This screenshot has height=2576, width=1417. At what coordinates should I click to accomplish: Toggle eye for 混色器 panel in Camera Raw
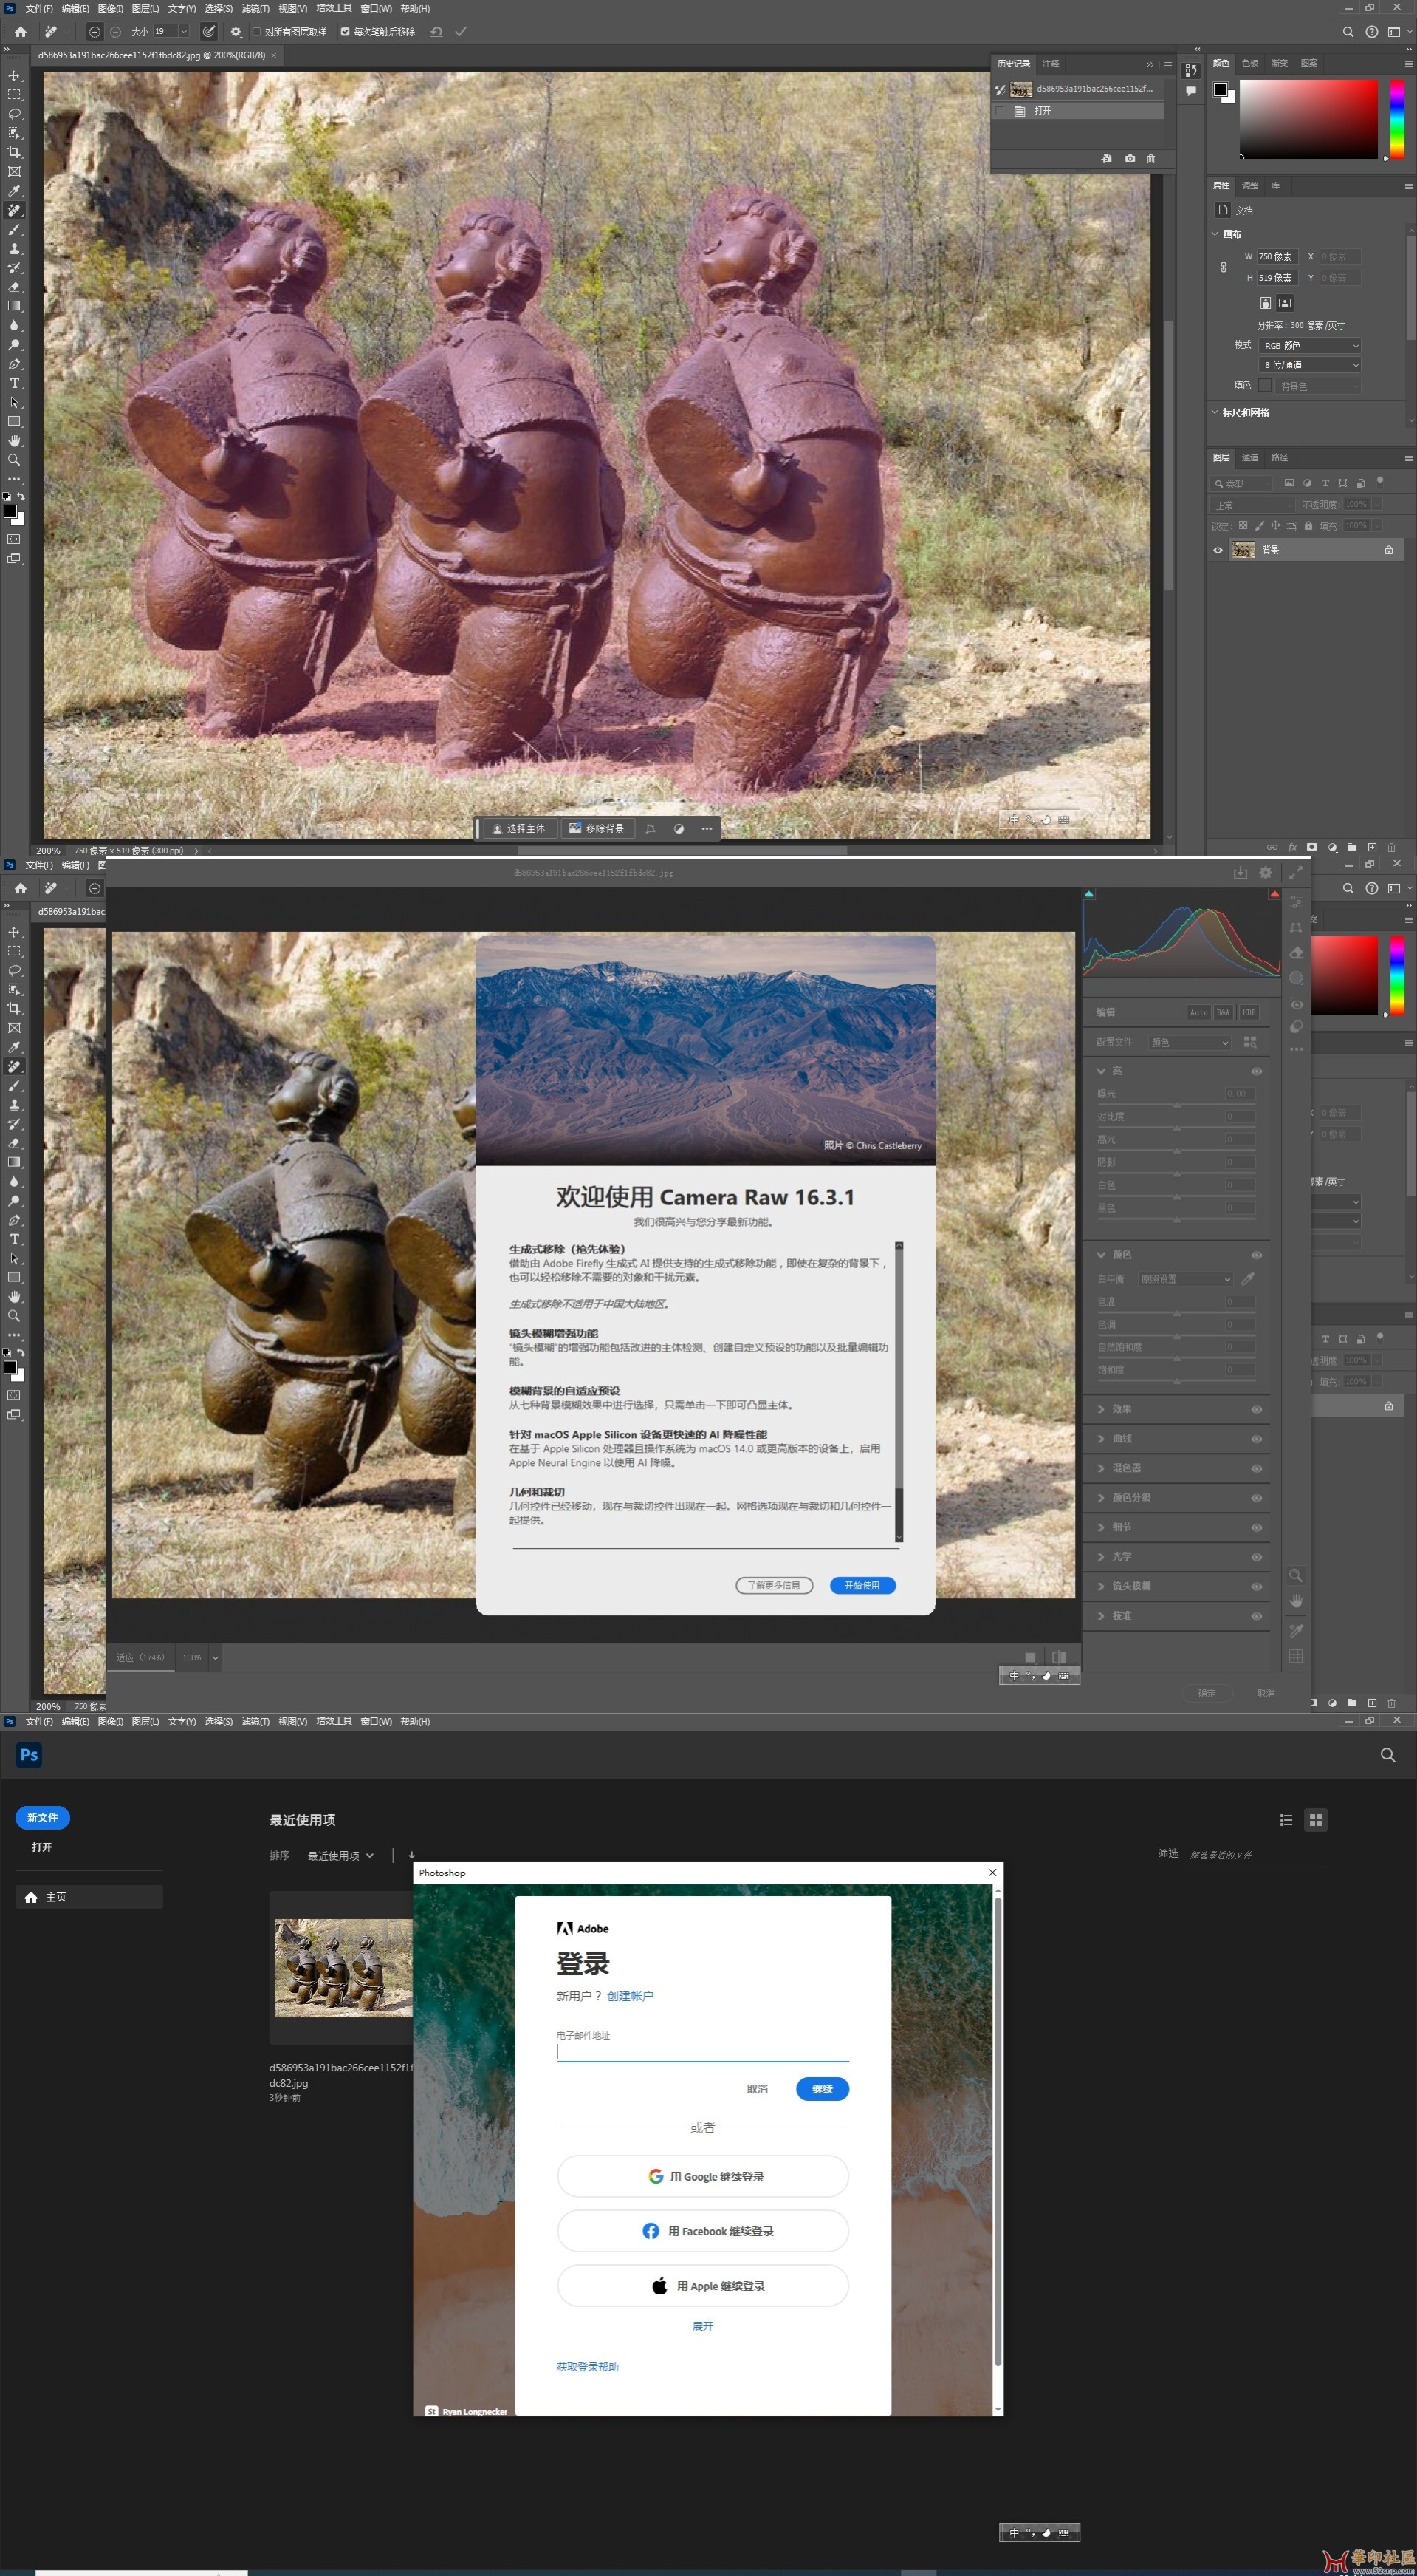click(x=1256, y=1468)
